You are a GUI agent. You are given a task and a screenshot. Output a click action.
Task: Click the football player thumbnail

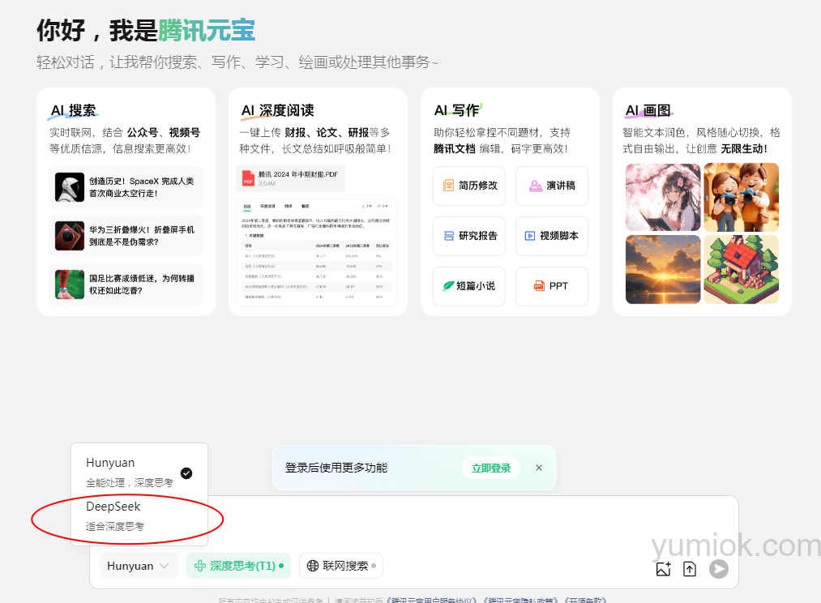pos(70,284)
